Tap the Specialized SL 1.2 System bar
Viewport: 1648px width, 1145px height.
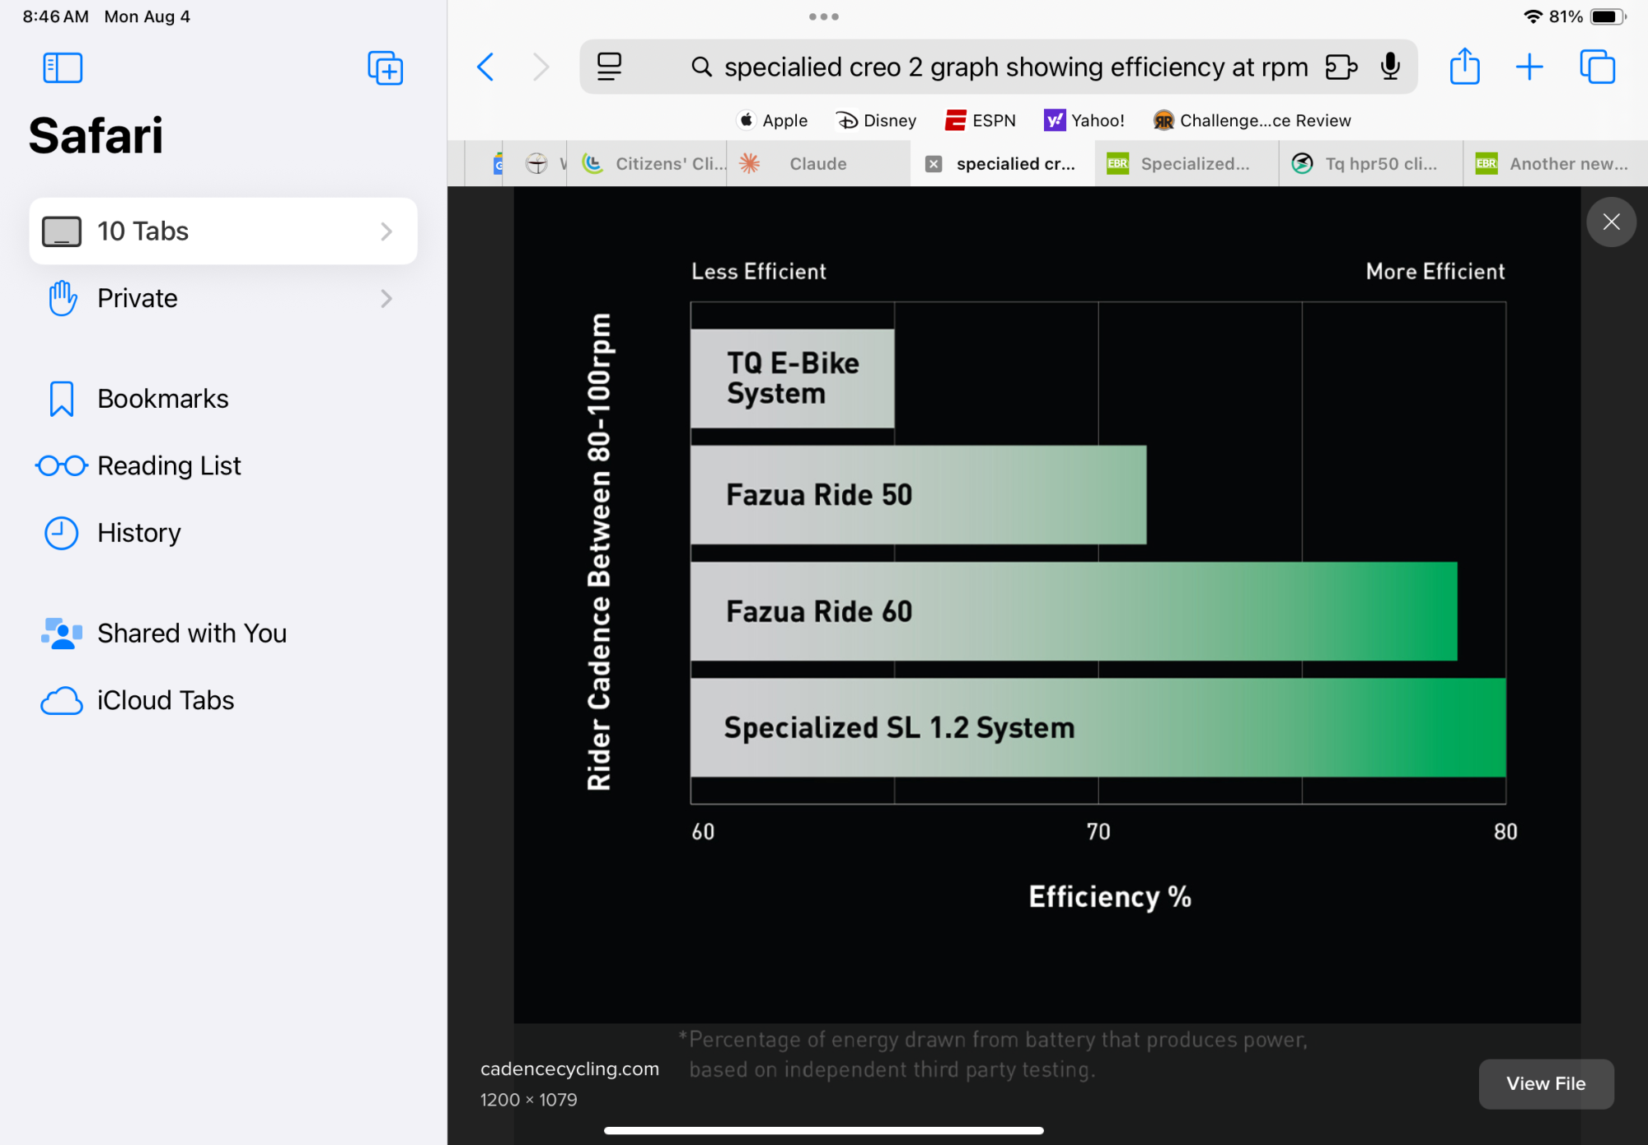tap(1098, 727)
